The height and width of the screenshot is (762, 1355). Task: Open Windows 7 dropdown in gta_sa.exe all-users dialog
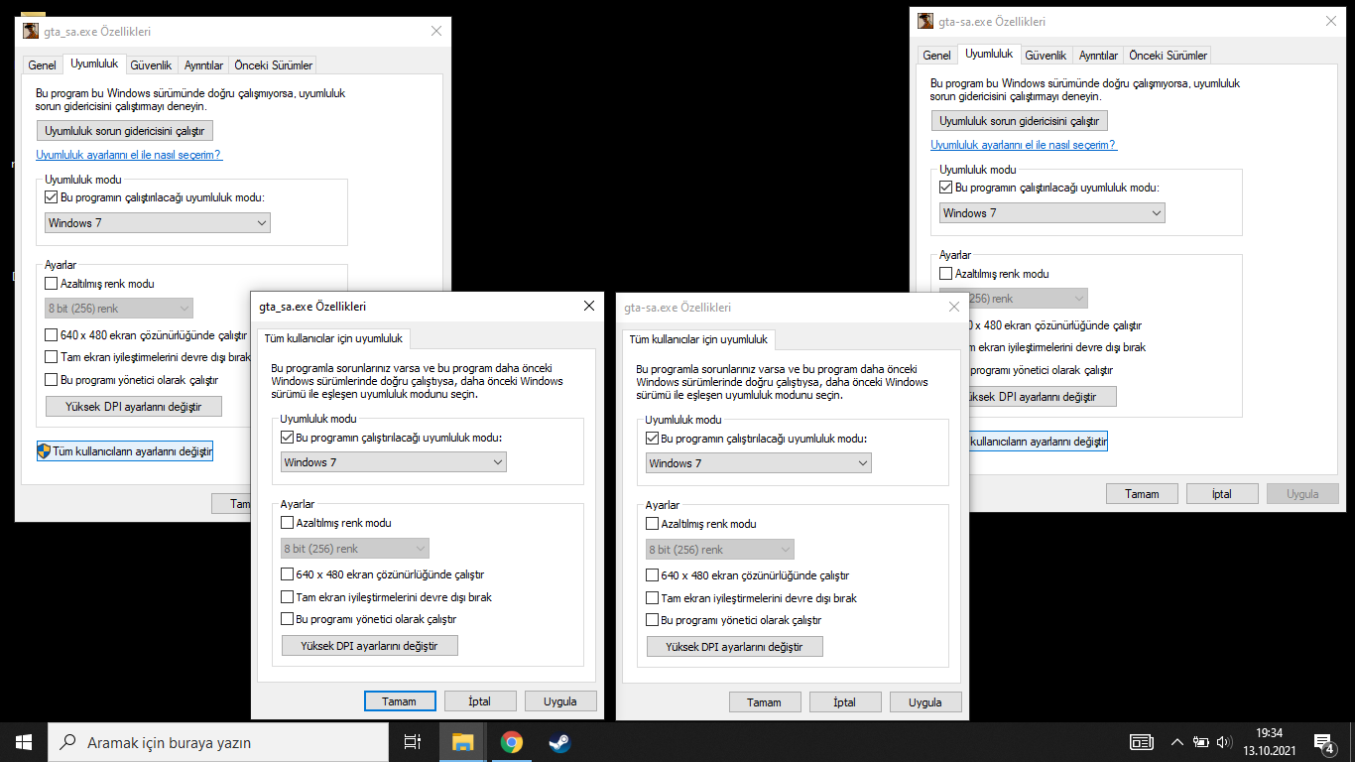pos(394,462)
